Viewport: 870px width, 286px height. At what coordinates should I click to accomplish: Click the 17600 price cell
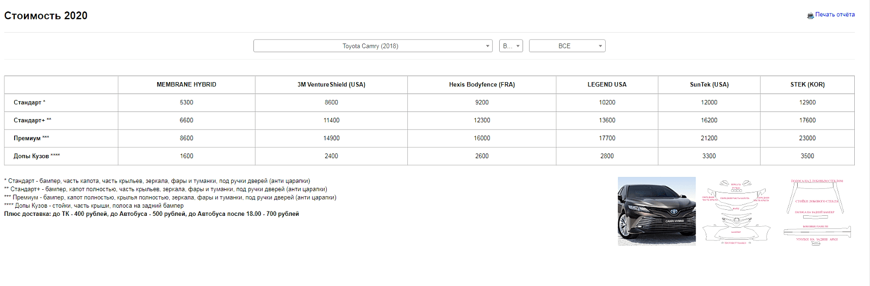(807, 121)
